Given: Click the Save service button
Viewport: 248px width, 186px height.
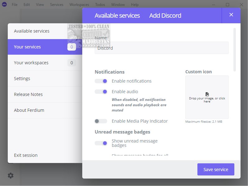Looking at the screenshot, I should [x=216, y=170].
